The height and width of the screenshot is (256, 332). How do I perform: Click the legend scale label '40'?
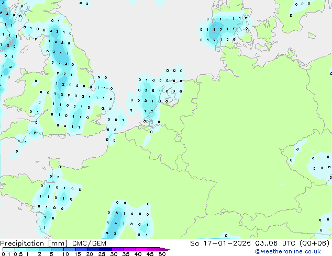point(138,254)
